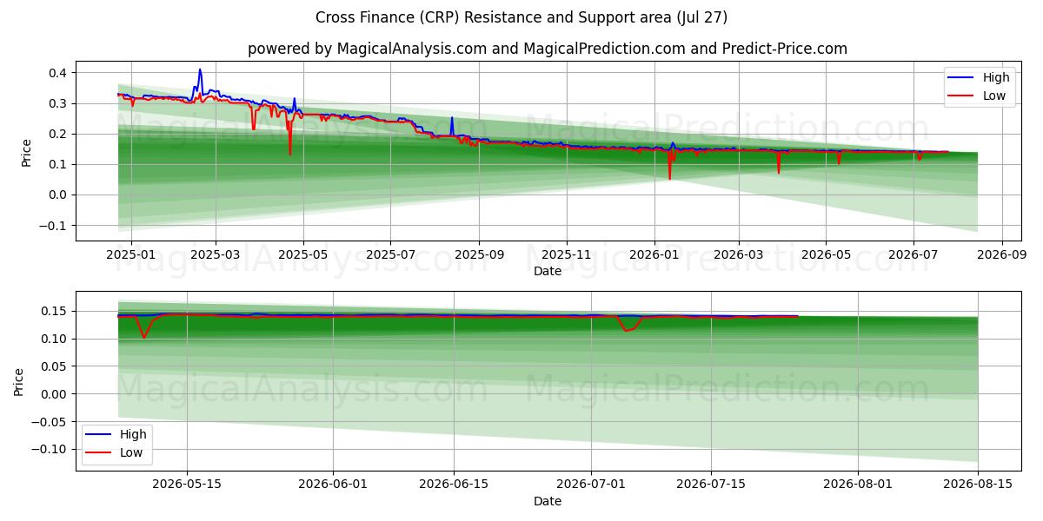Click the '2025-07' x-axis label in the top chart
The height and width of the screenshot is (521, 1043).
(390, 255)
